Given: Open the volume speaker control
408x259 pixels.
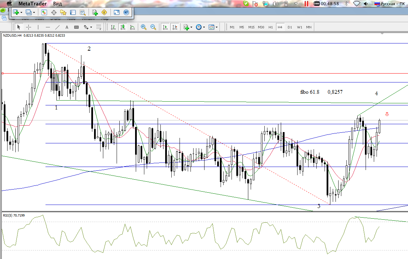Looking at the screenshot, I should (366, 4).
